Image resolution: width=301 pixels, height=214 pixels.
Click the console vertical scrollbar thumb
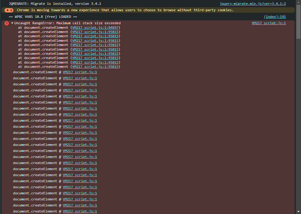(298, 21)
